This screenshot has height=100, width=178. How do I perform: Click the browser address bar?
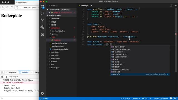click(x=27, y=7)
